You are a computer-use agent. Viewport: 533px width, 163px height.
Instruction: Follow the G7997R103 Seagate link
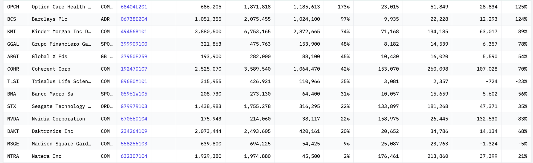(134, 106)
